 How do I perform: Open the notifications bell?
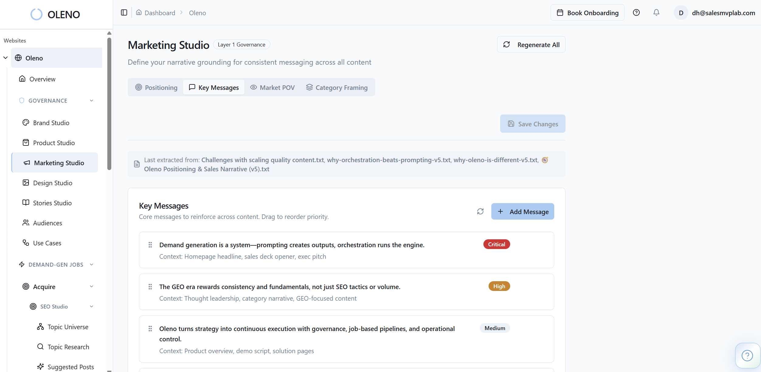(656, 12)
